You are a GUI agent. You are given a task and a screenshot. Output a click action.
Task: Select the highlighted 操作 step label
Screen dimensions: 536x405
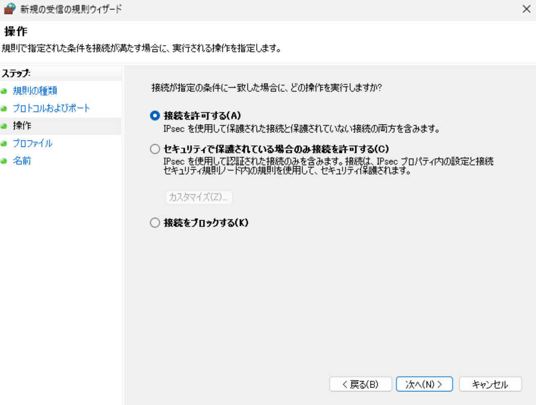click(x=22, y=126)
